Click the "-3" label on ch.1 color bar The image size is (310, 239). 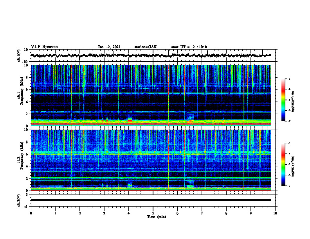(288, 79)
